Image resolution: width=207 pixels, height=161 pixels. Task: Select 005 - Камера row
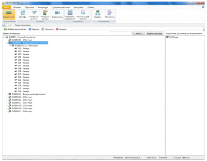(x=23, y=60)
